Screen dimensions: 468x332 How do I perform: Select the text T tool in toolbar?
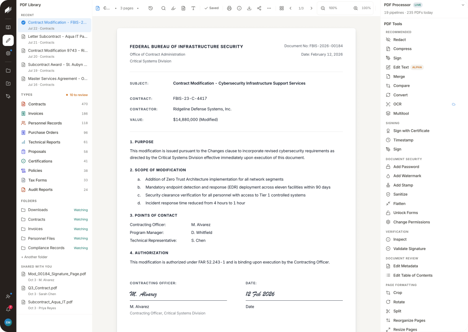[x=193, y=8]
